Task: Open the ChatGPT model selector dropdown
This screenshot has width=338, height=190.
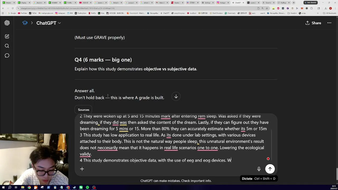Action: click(x=49, y=23)
